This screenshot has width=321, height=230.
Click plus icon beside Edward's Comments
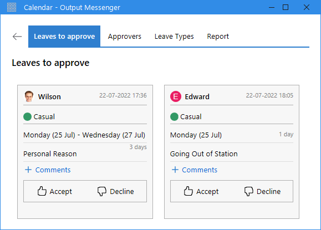[175, 170]
